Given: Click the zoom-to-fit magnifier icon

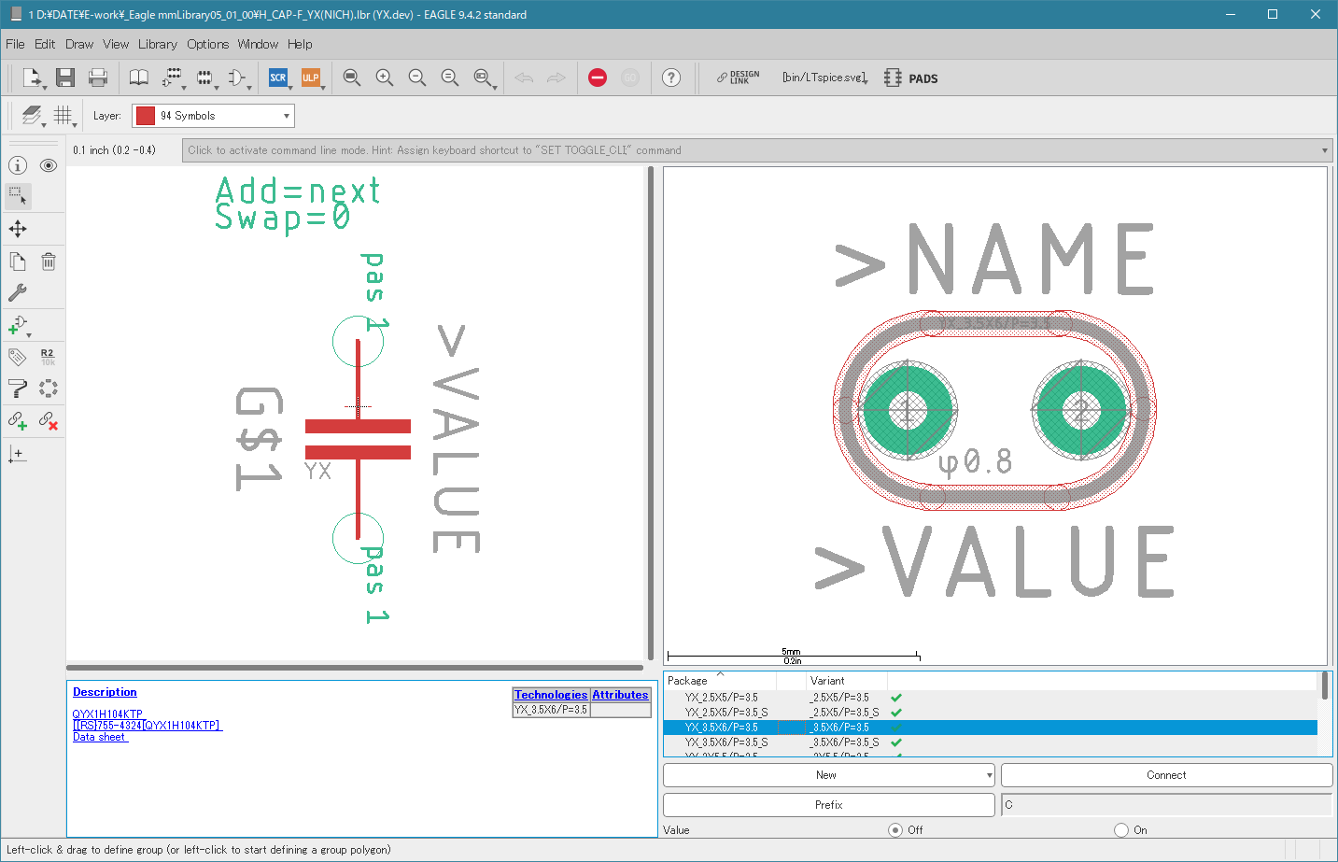Looking at the screenshot, I should click(x=352, y=78).
